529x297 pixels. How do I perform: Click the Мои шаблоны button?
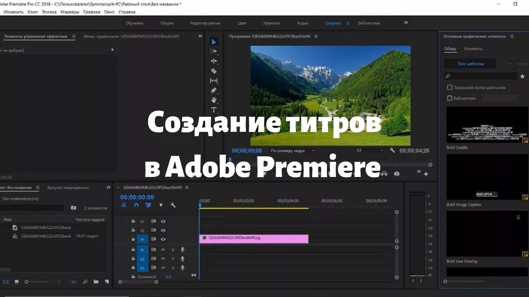coord(471,64)
